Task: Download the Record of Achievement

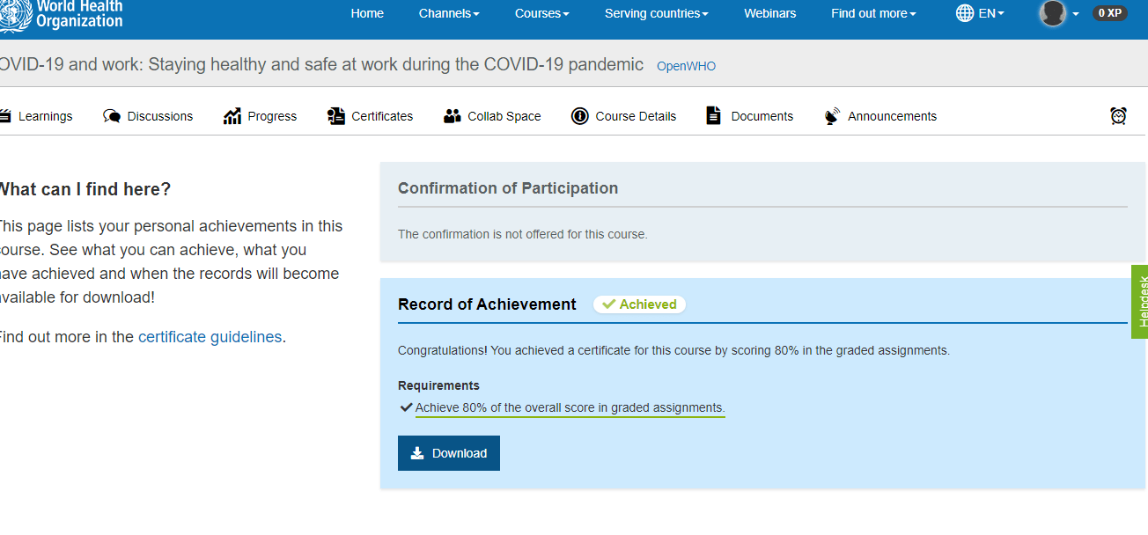Action: point(448,452)
